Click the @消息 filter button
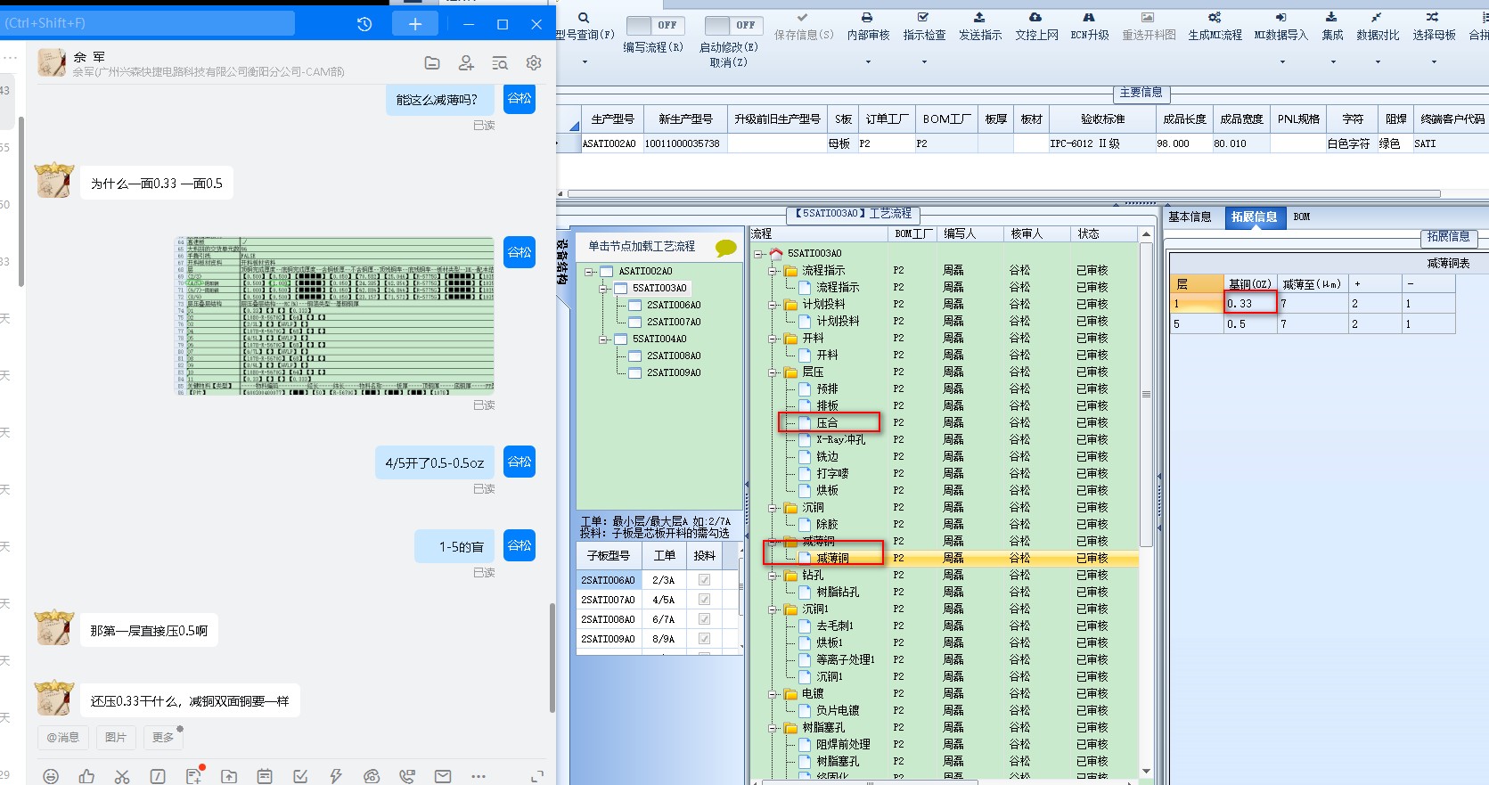1489x785 pixels. pos(63,738)
